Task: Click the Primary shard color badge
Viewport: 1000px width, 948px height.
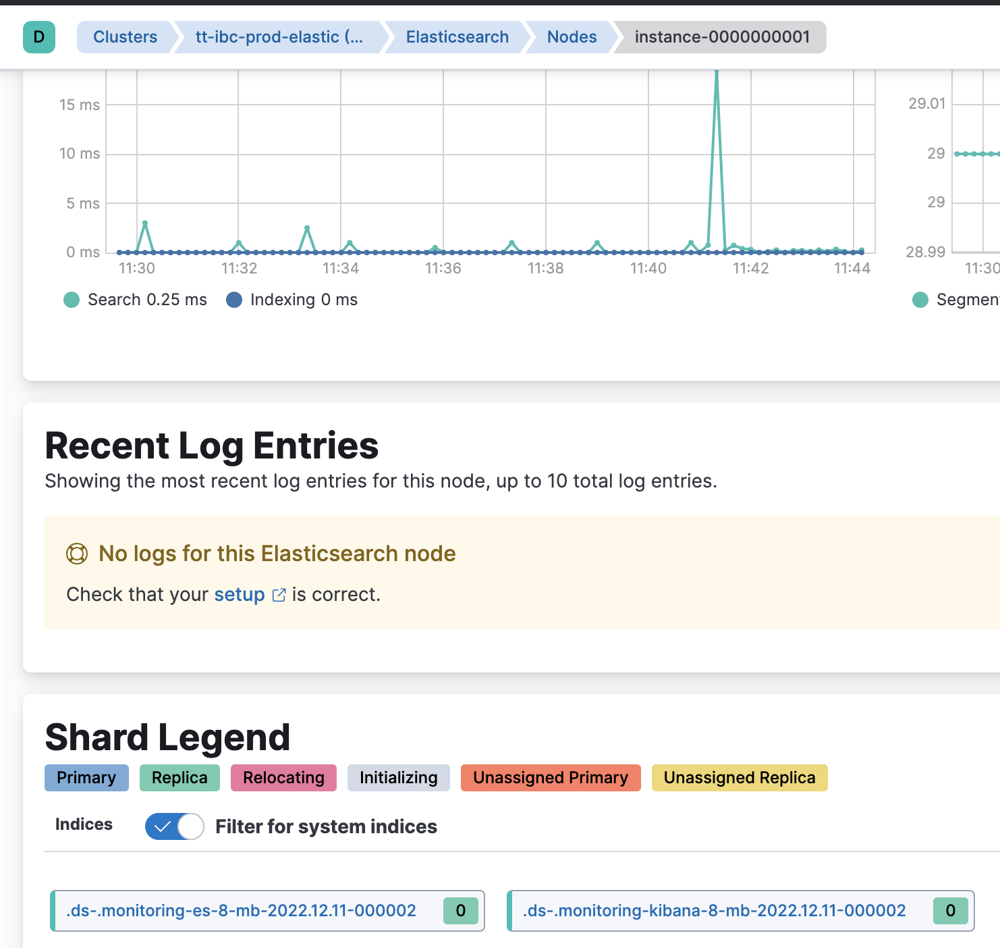Action: [x=86, y=778]
